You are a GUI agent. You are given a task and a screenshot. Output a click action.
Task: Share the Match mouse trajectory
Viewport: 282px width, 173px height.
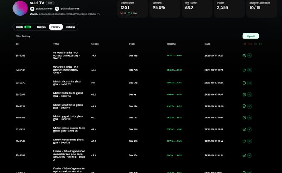[x=250, y=141]
